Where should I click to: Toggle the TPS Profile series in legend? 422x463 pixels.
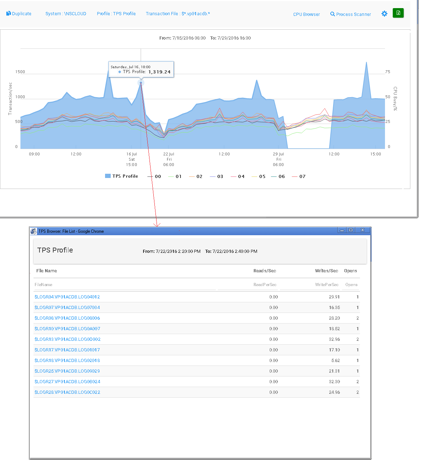122,176
